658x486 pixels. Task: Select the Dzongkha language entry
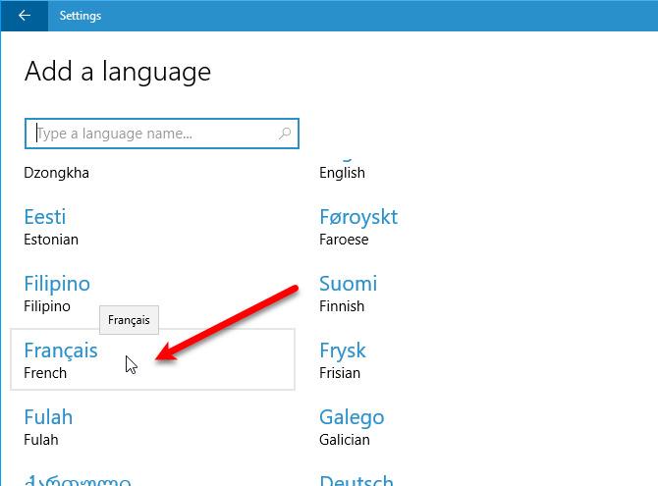[x=56, y=173]
